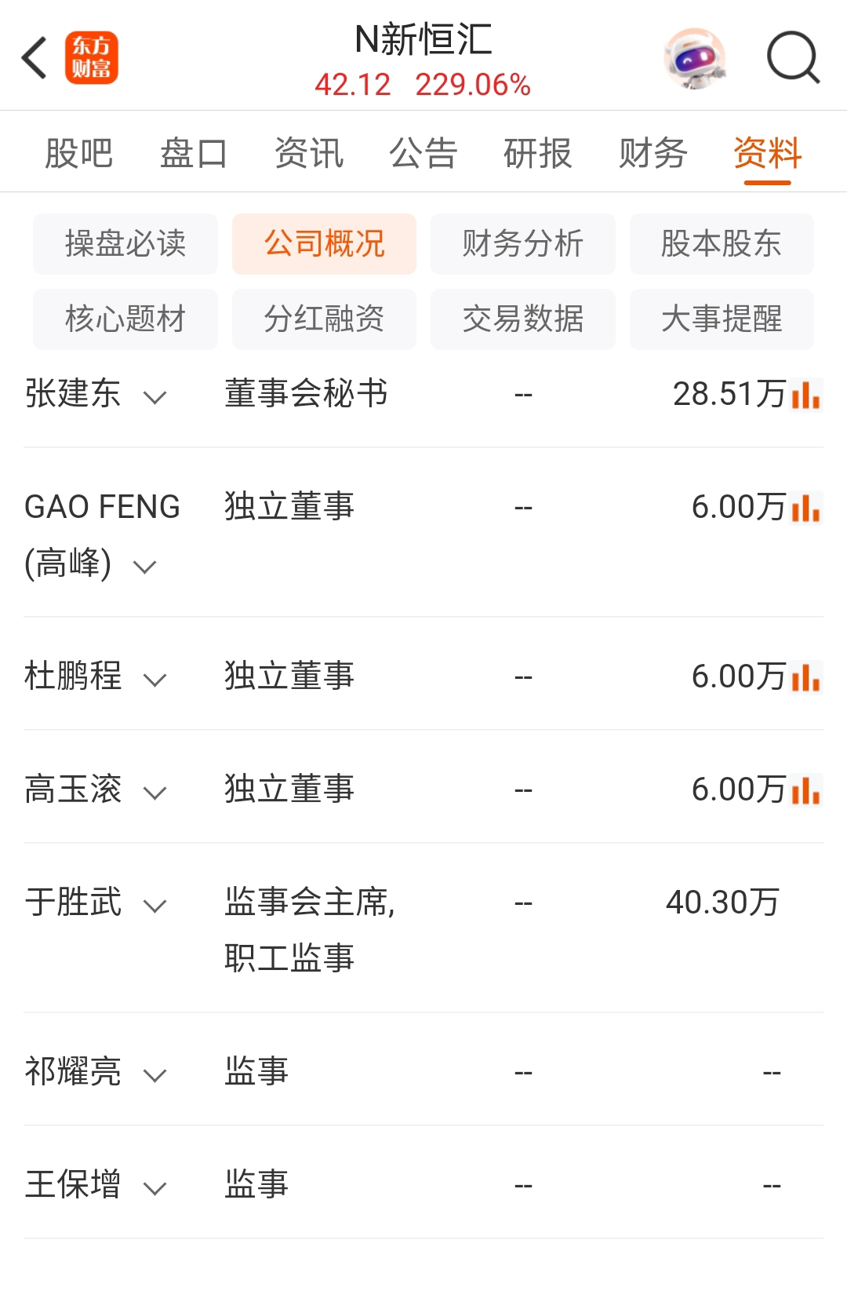Open salary chart icon for 高玉滚
Screen dimensions: 847x1291
click(806, 790)
